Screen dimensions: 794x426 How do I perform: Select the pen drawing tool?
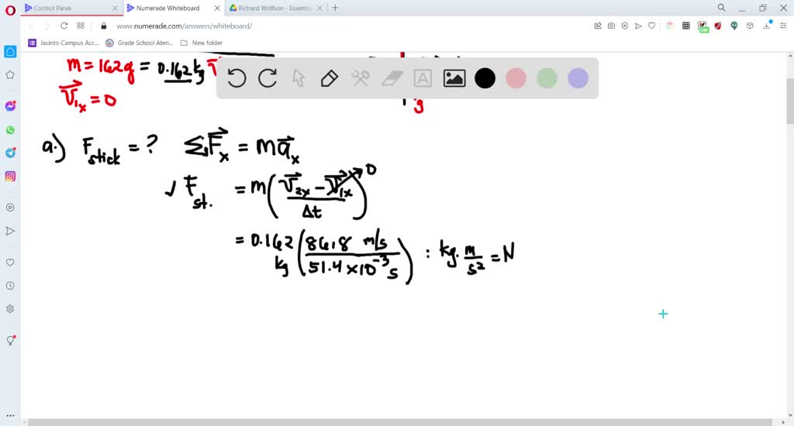(329, 78)
